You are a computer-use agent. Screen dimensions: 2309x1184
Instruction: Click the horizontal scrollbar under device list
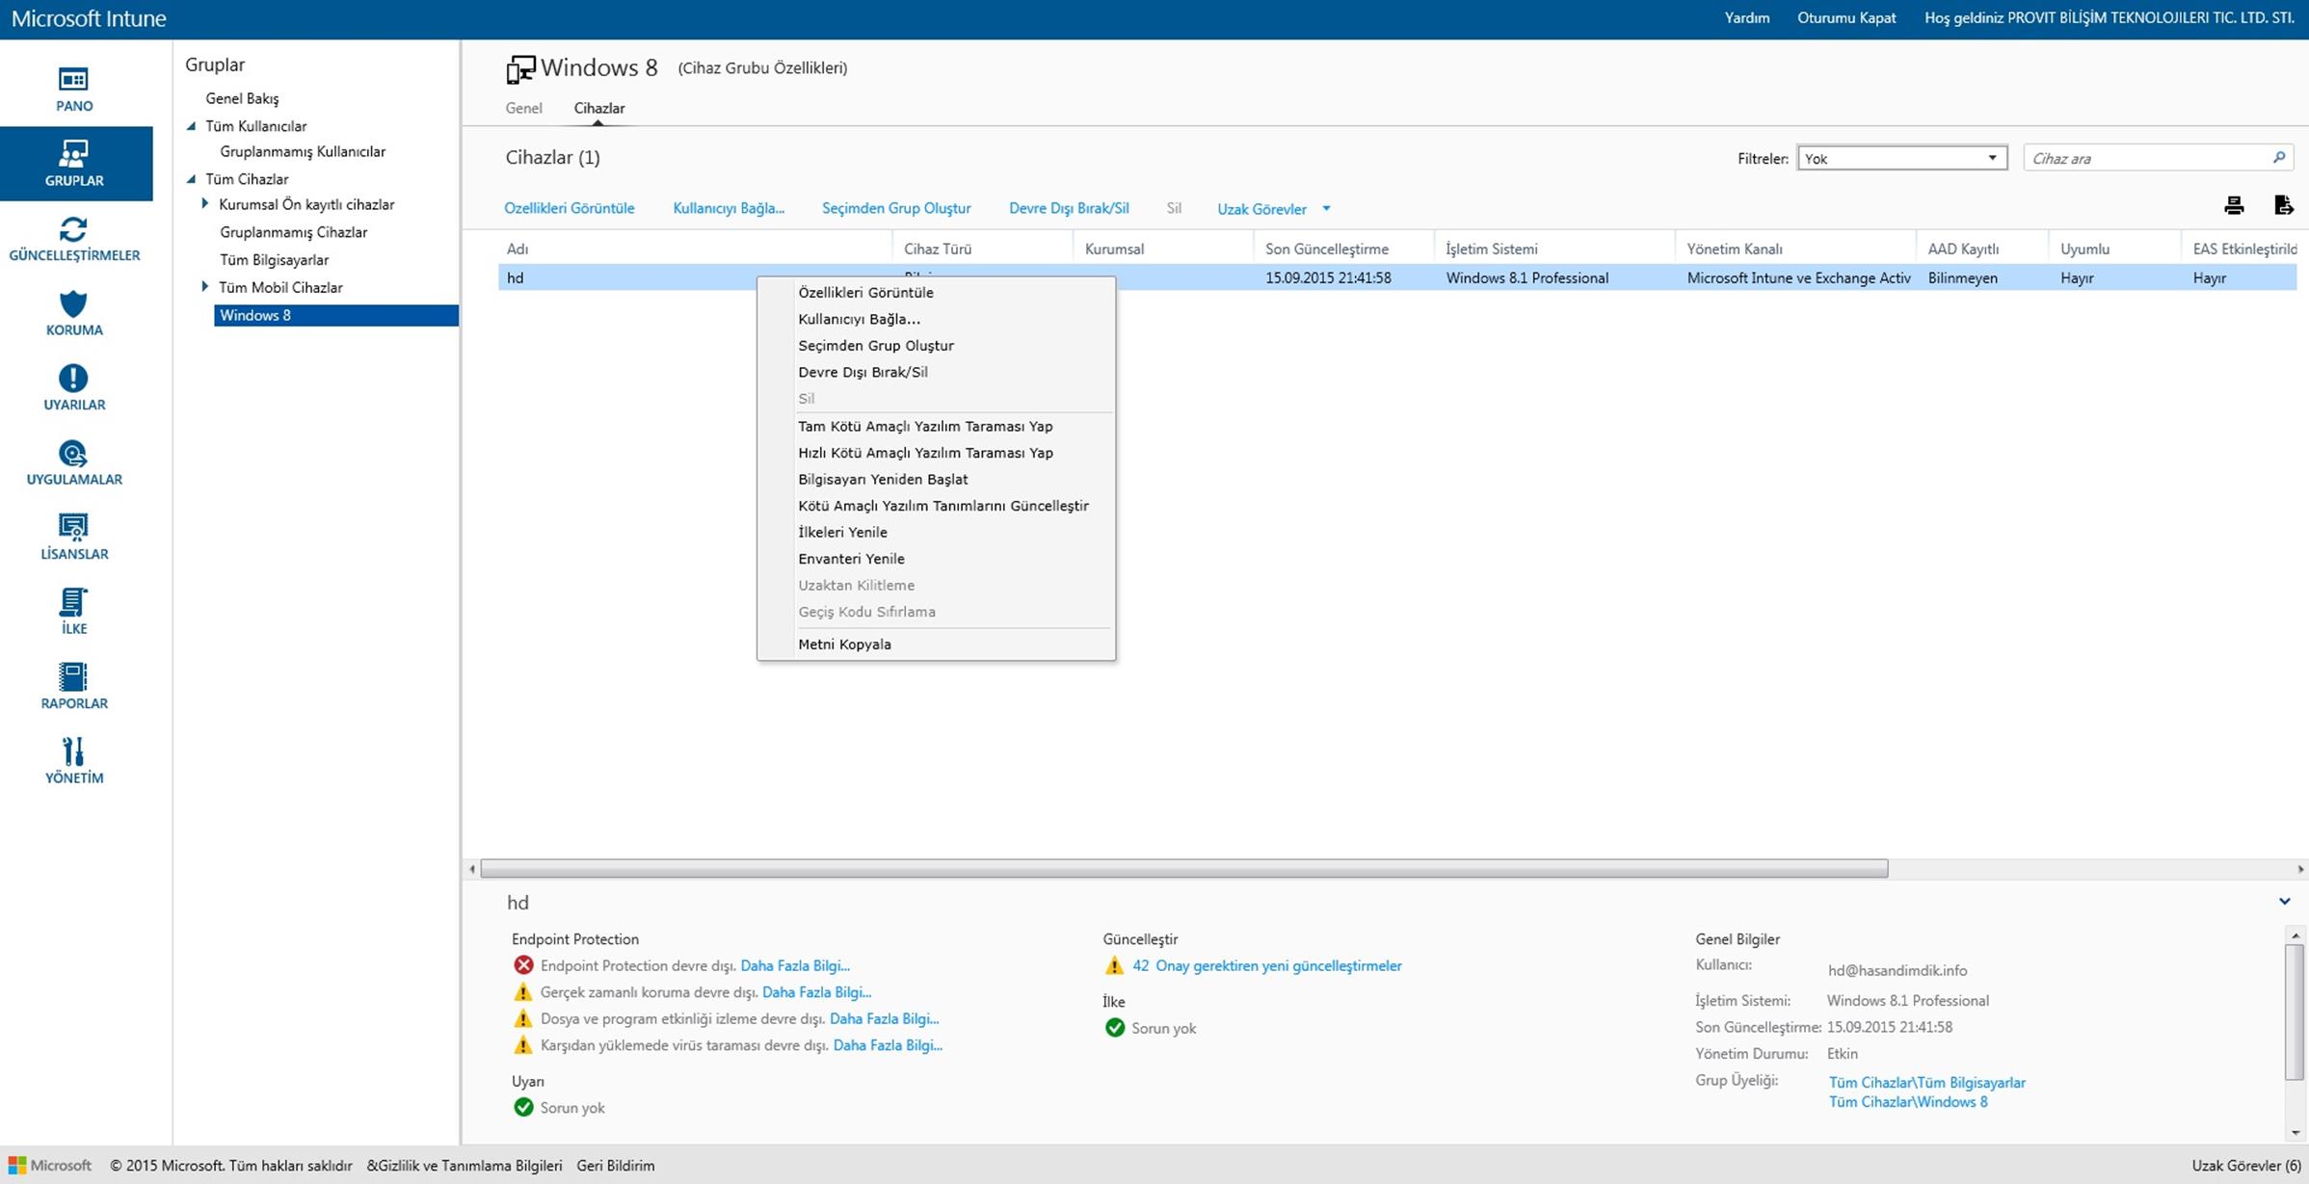(x=1183, y=869)
